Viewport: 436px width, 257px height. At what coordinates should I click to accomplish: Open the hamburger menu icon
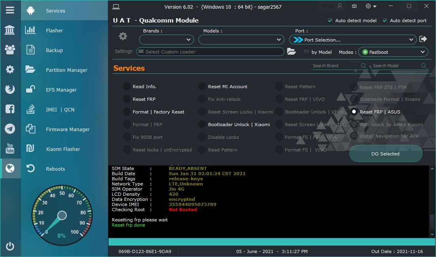[x=10, y=10]
